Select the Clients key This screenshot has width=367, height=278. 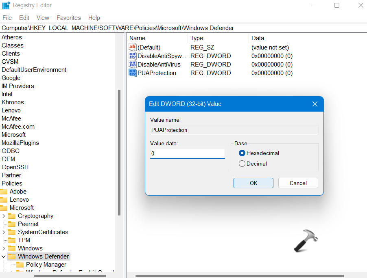click(x=11, y=54)
